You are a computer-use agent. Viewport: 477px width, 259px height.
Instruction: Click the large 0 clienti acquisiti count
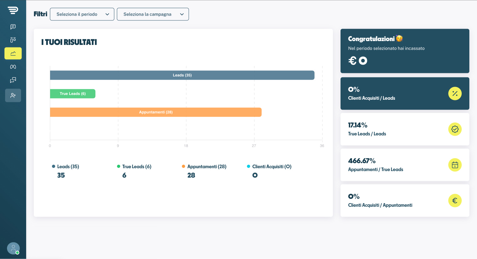pos(255,175)
